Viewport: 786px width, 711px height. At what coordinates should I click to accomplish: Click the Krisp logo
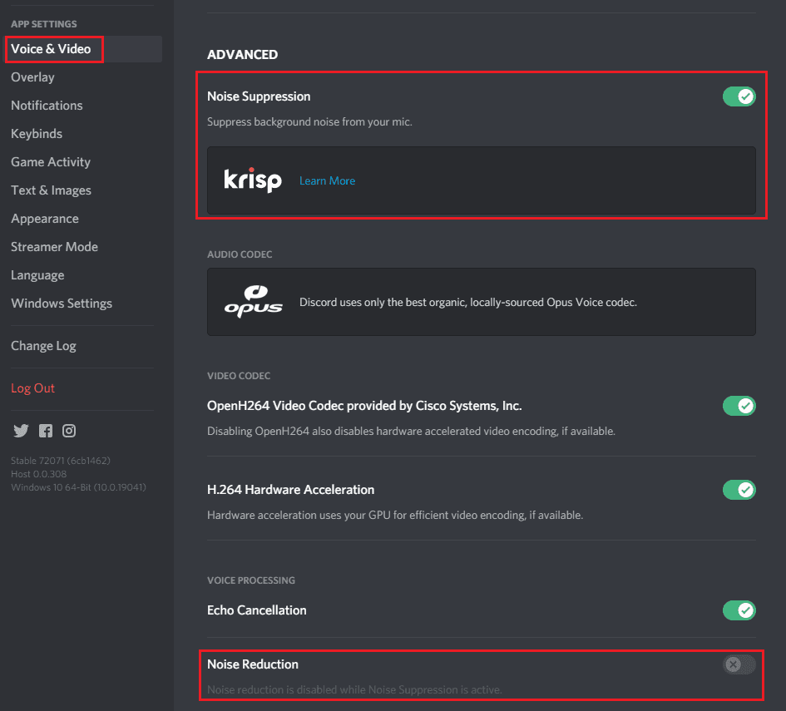click(x=253, y=180)
